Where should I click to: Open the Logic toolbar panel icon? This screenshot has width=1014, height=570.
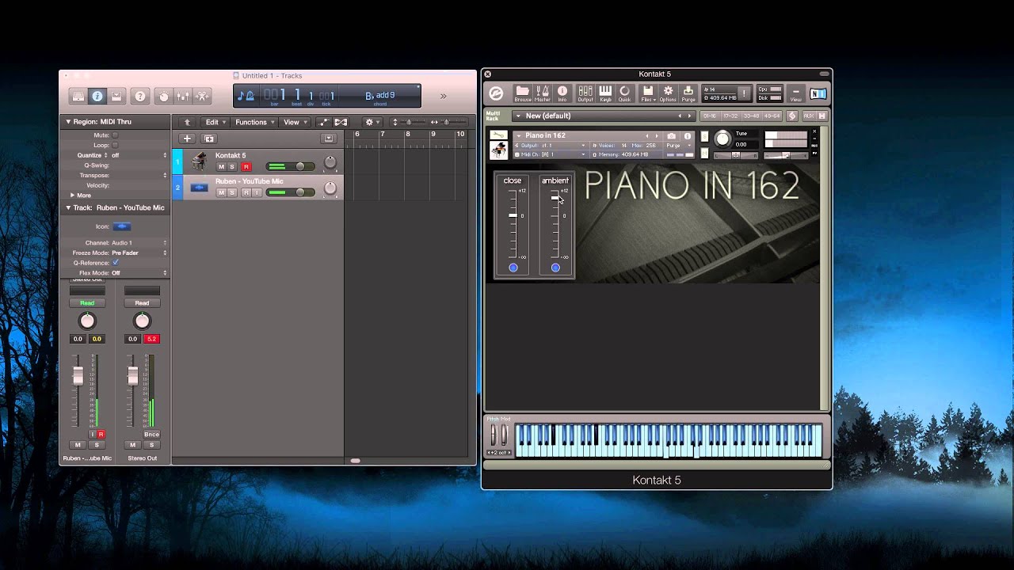(116, 96)
